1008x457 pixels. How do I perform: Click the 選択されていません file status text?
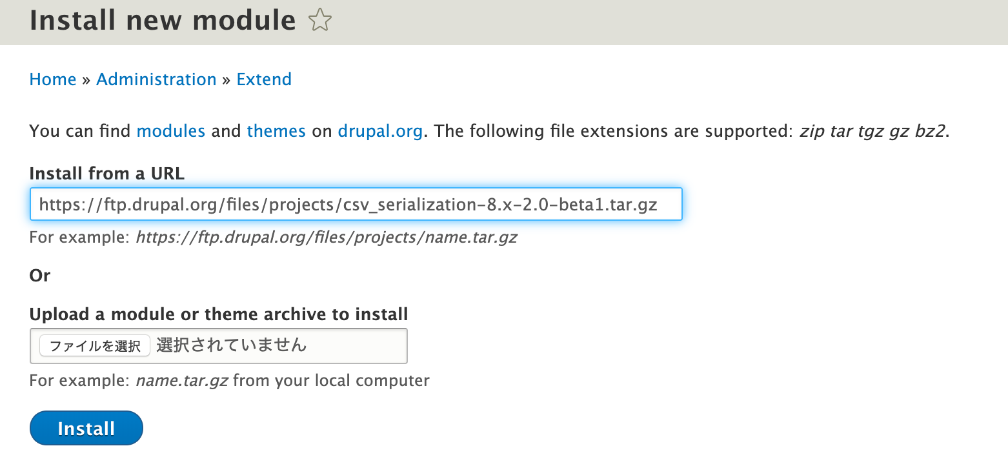click(x=231, y=345)
